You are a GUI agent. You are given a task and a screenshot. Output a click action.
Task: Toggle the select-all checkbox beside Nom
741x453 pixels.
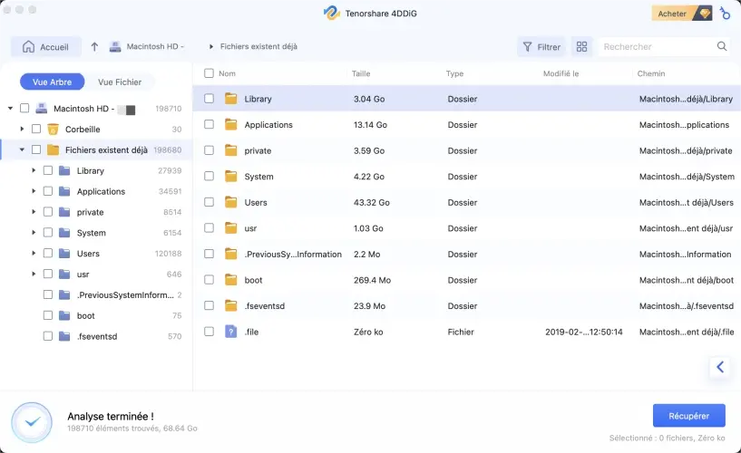210,73
